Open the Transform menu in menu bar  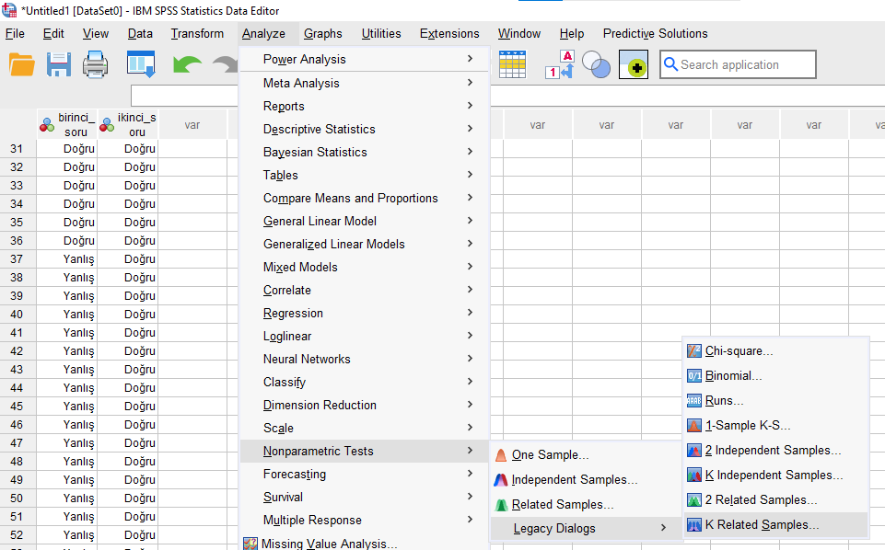click(197, 34)
